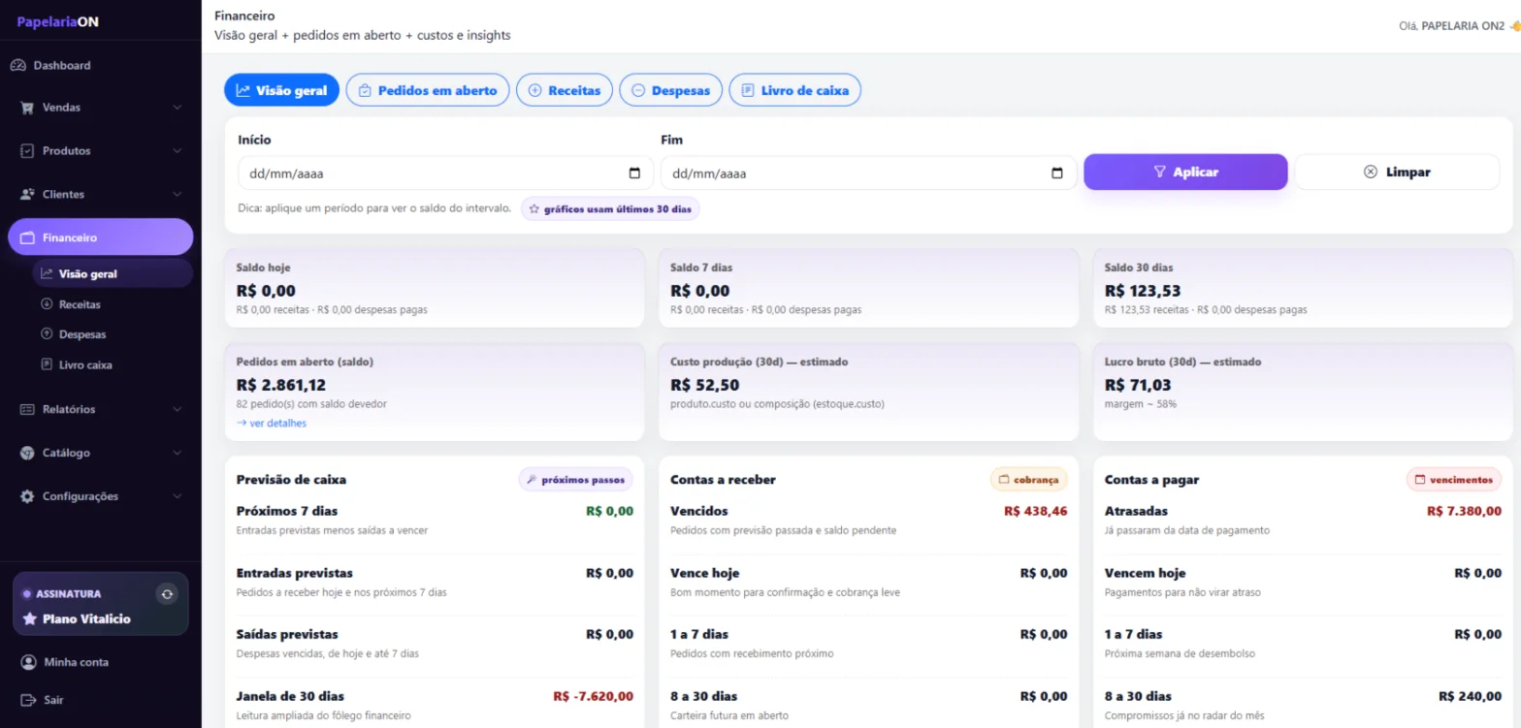The image size is (1521, 728).
Task: Click the Sair logout icon
Action: [28, 700]
